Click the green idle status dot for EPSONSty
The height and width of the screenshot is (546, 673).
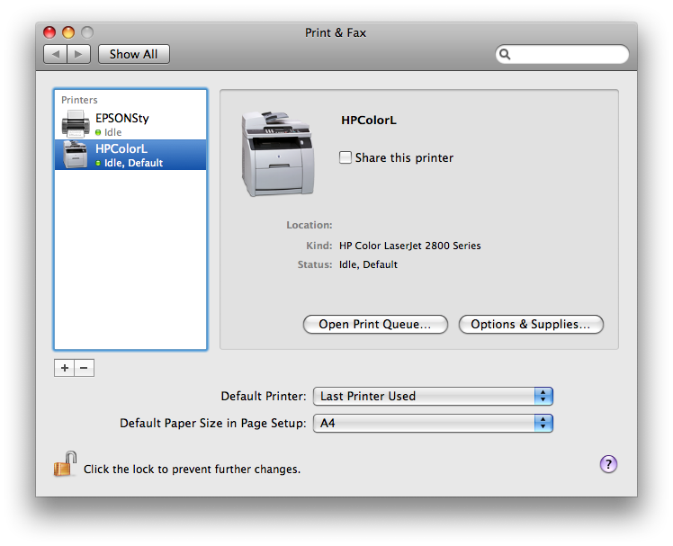[98, 132]
